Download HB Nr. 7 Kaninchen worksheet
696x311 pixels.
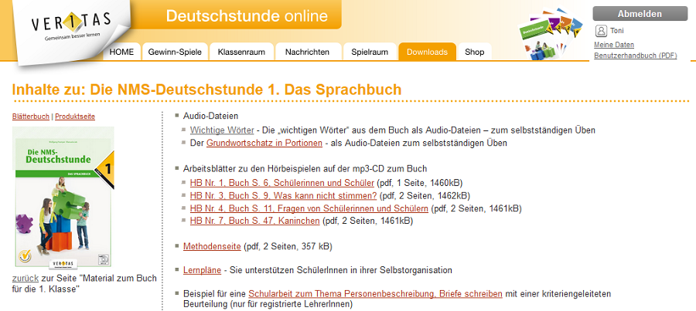[x=254, y=221]
